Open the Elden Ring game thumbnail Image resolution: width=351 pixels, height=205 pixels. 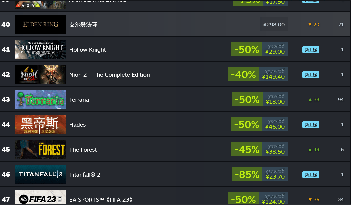coord(40,24)
